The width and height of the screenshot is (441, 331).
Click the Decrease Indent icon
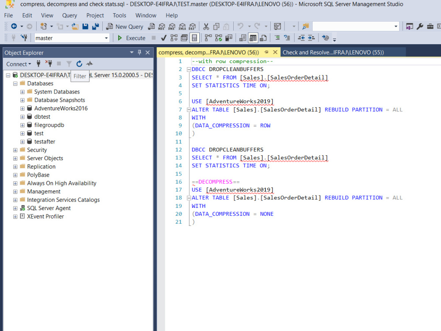pyautogui.click(x=301, y=38)
